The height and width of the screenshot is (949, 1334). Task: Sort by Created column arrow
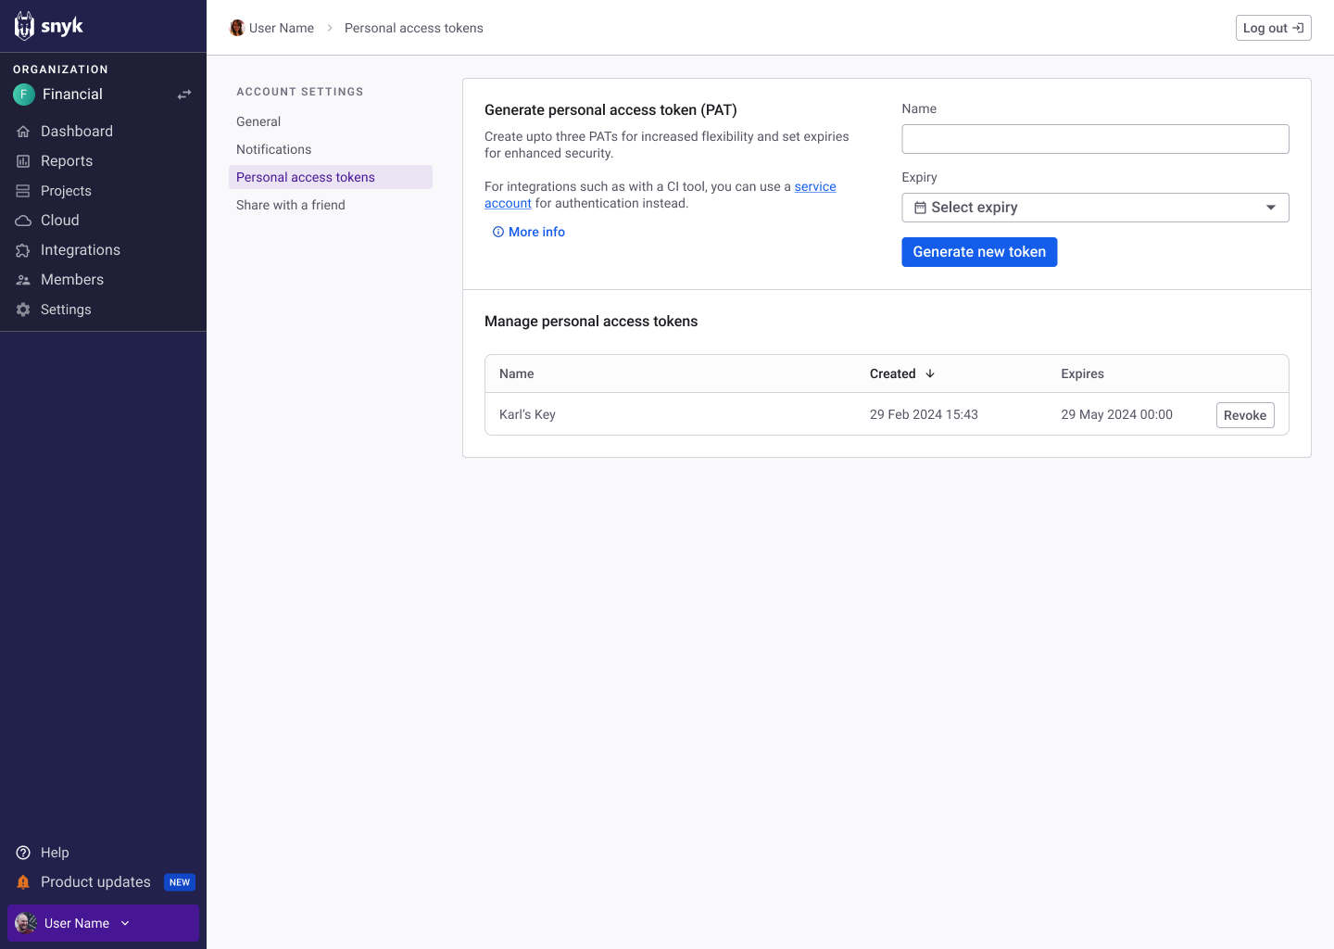coord(930,373)
